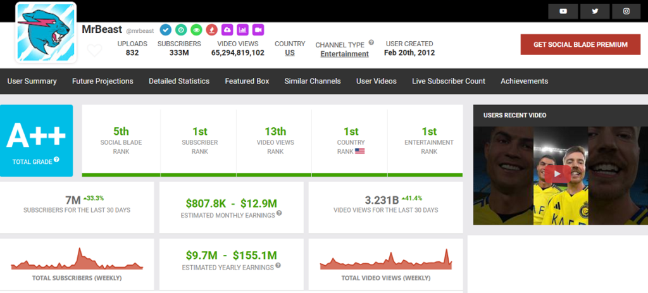
Task: Click the 3.231B video views value
Action: pyautogui.click(x=382, y=201)
